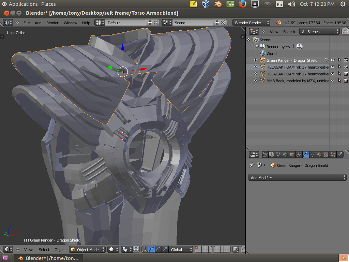Toggle selectability arrow for MHB Back
Viewport: 349px width, 262px height.
[339, 81]
